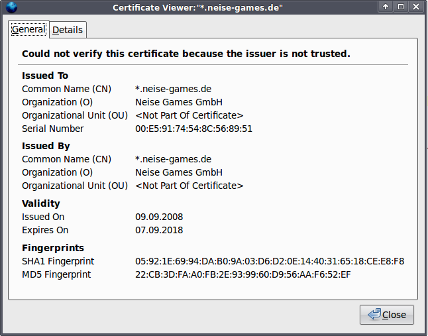Click the Validity heading
This screenshot has width=428, height=336.
[x=41, y=203]
